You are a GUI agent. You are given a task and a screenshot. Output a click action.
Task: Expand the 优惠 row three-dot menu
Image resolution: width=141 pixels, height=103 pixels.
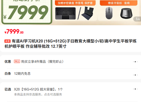(x=135, y=62)
